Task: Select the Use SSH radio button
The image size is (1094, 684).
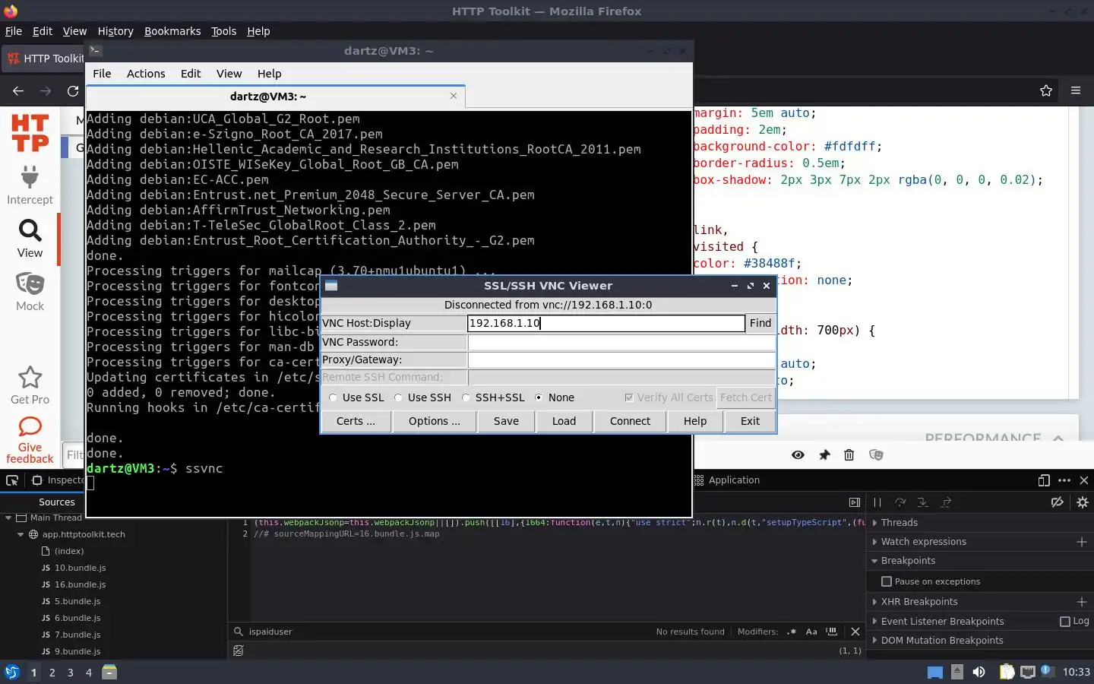Action: point(398,397)
